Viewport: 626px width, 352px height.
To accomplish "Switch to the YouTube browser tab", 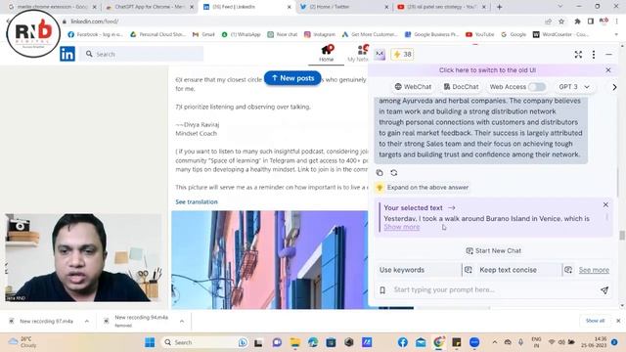I will [442, 7].
